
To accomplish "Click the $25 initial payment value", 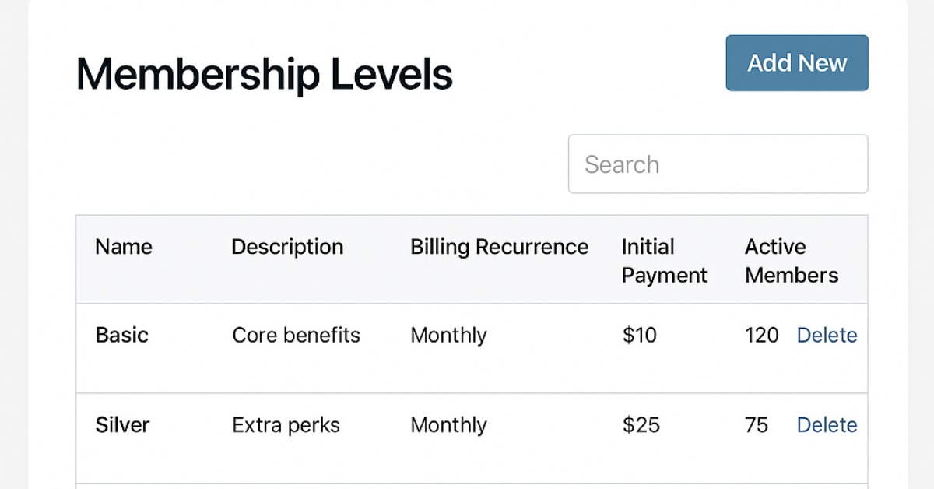I will (641, 425).
